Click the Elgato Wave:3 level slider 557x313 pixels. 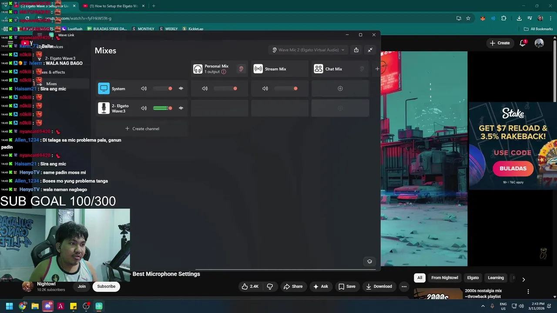[x=163, y=108]
